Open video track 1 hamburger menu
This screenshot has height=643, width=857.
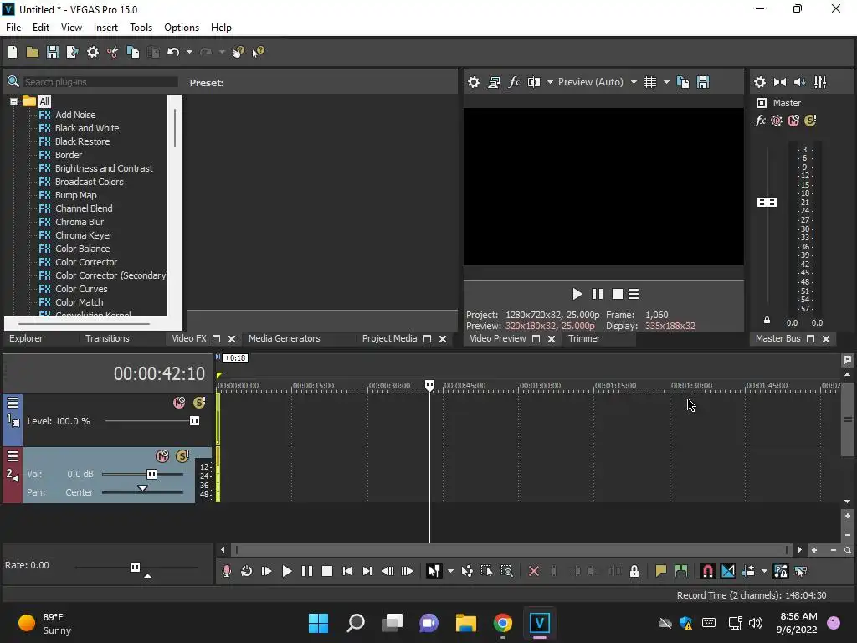[x=13, y=403]
